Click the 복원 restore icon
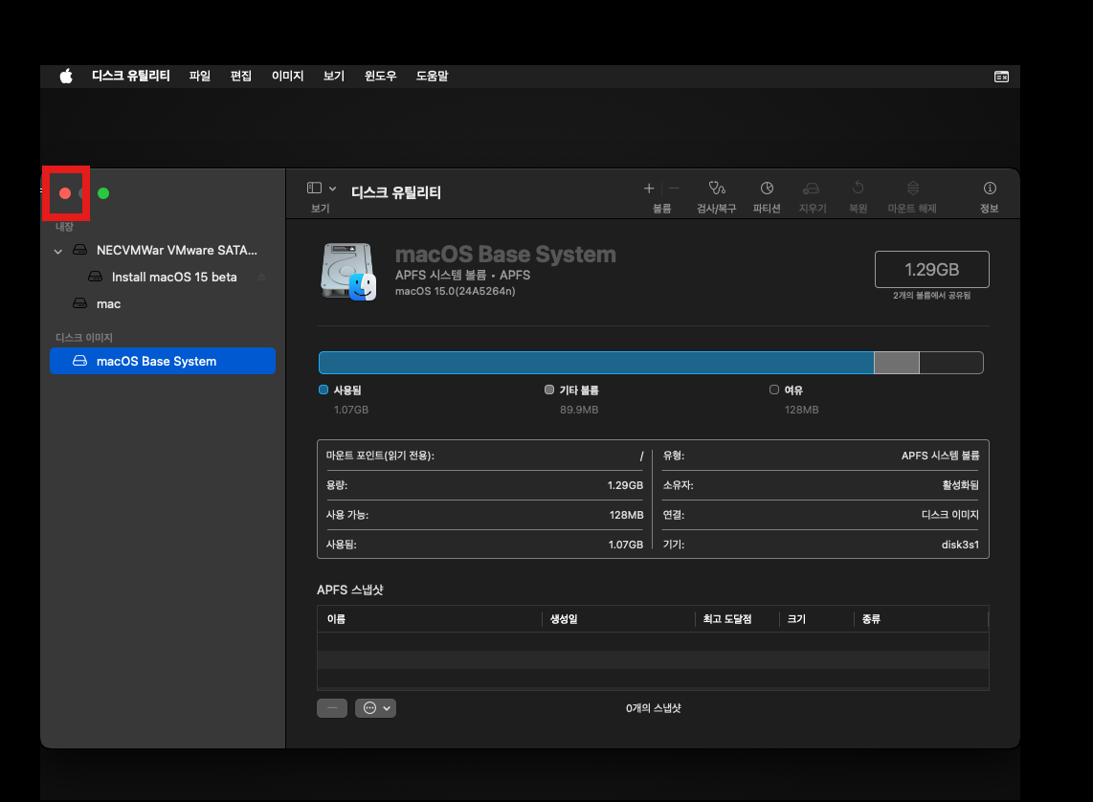This screenshot has height=802, width=1093. tap(859, 189)
